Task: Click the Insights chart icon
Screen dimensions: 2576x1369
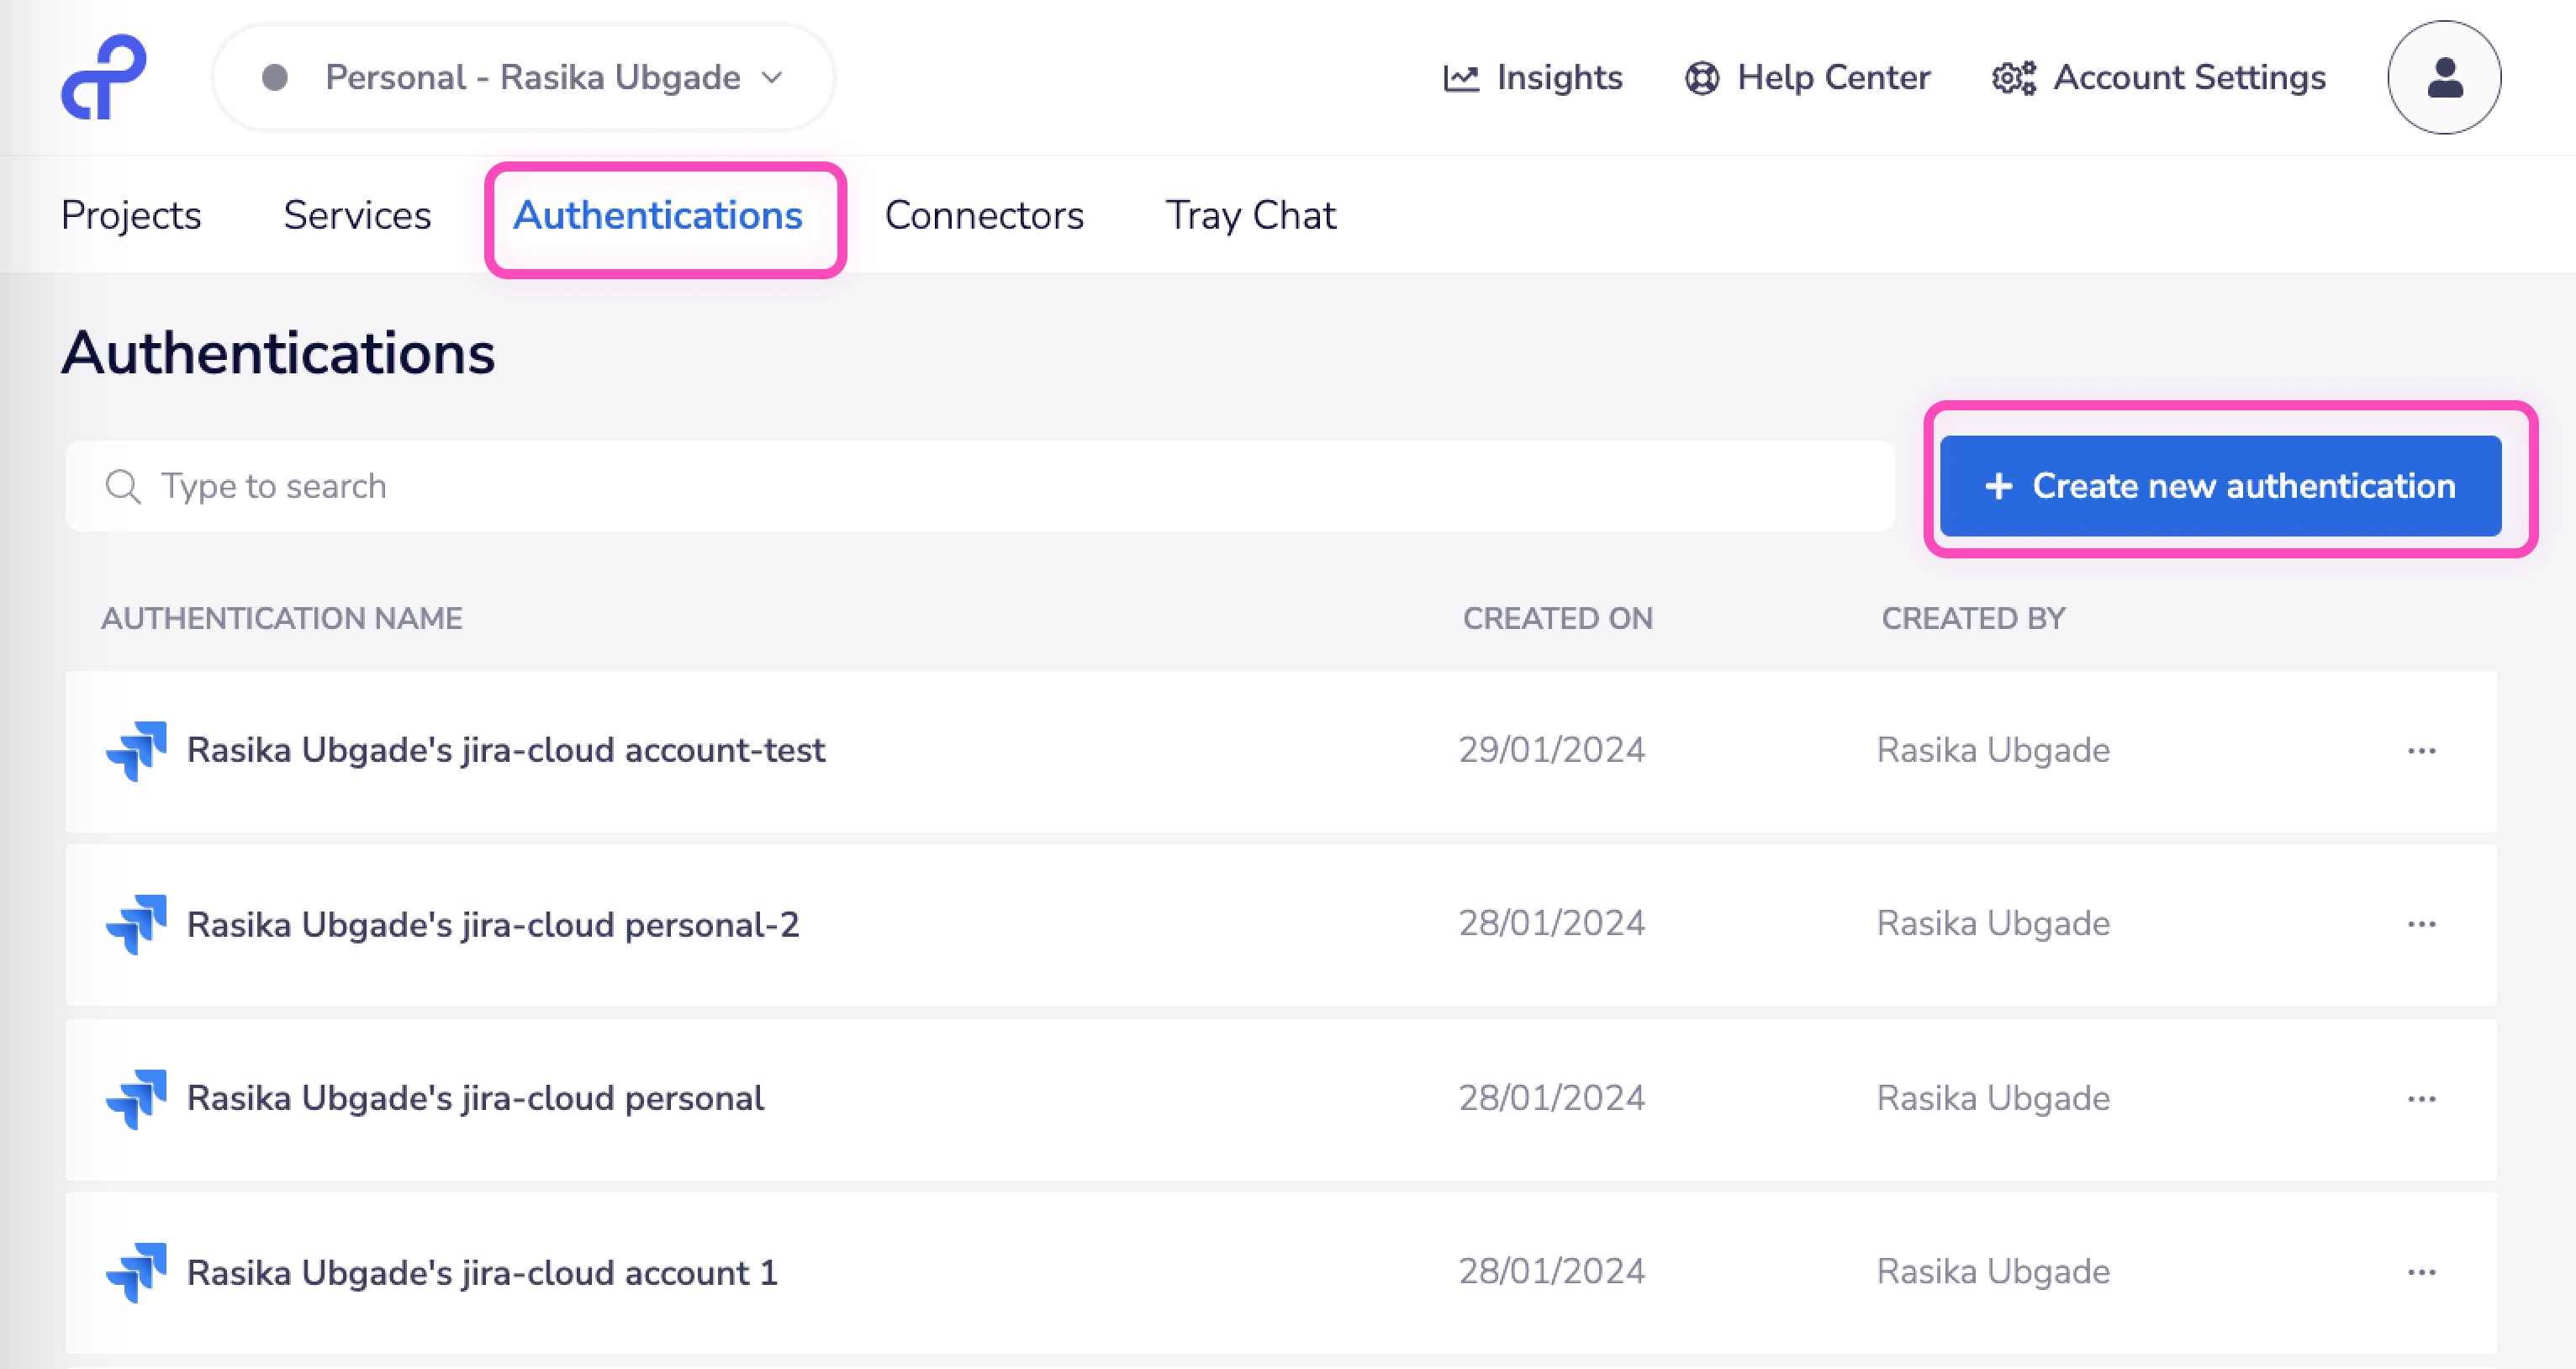Action: [x=1460, y=78]
